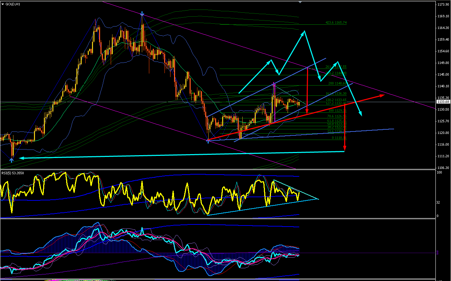Viewport: 451px width, 281px height.
Task: Click price scale value 1149.80
Action: [443, 63]
